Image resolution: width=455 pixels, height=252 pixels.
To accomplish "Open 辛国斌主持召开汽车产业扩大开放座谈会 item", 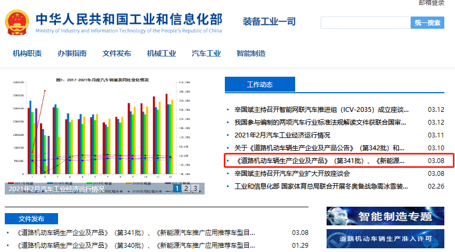I will click(x=292, y=174).
